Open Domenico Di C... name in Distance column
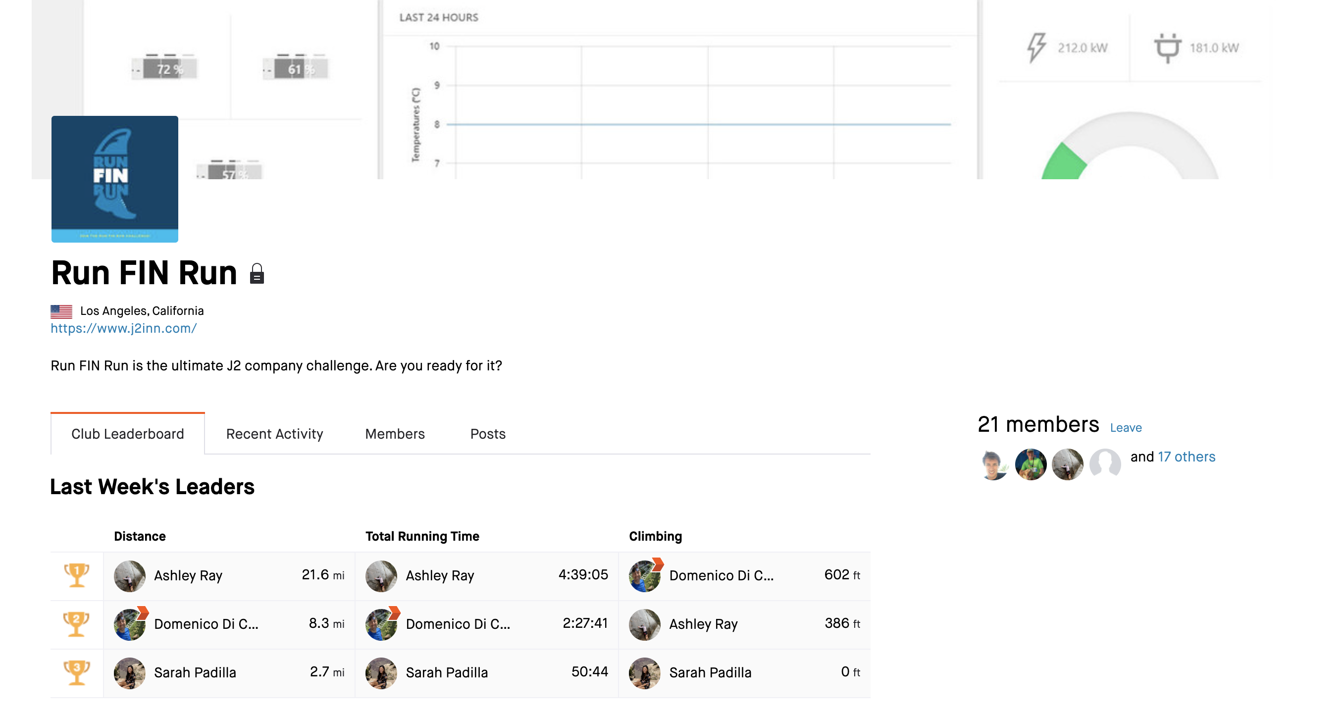The image size is (1343, 713). click(x=206, y=624)
